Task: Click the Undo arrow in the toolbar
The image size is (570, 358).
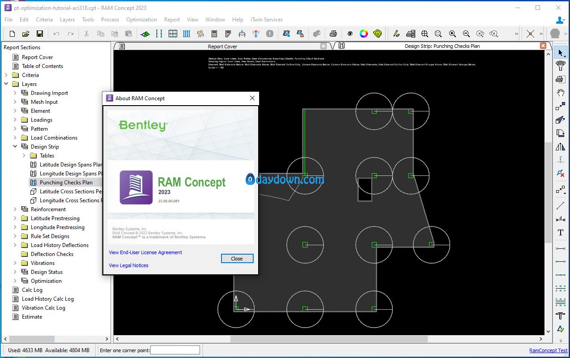Action: point(56,34)
